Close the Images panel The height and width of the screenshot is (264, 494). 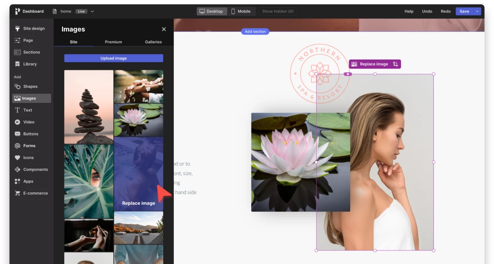point(164,29)
